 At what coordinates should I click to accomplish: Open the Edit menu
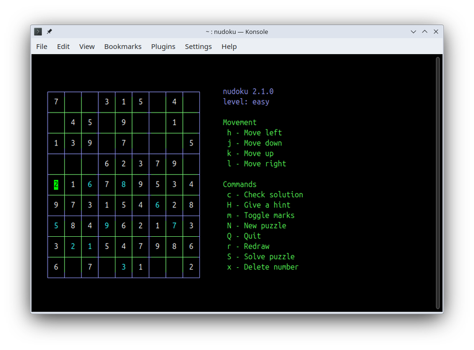tap(63, 47)
